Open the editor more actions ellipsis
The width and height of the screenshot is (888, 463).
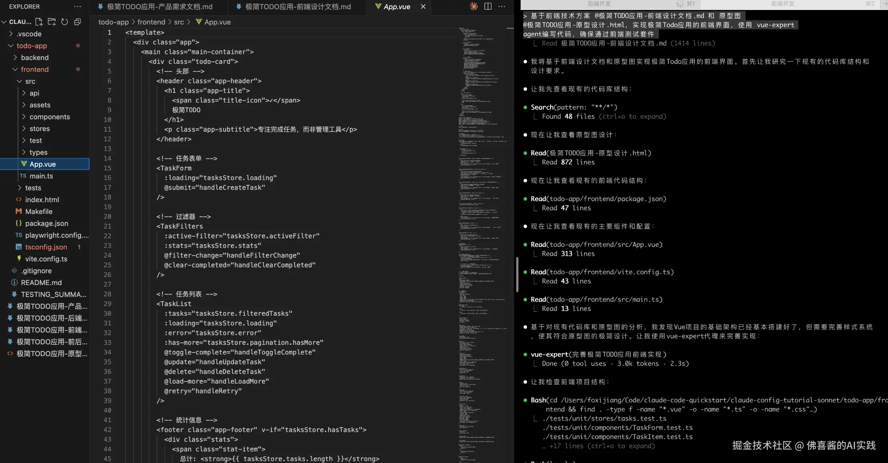pyautogui.click(x=502, y=6)
